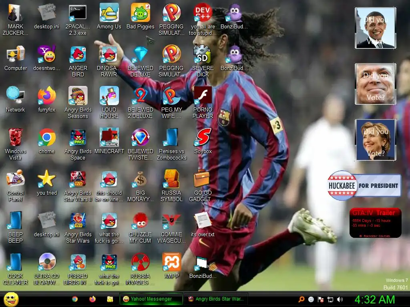
Task: Click the Obama 'Did you Vote?' gadget
Action: [x=376, y=28]
